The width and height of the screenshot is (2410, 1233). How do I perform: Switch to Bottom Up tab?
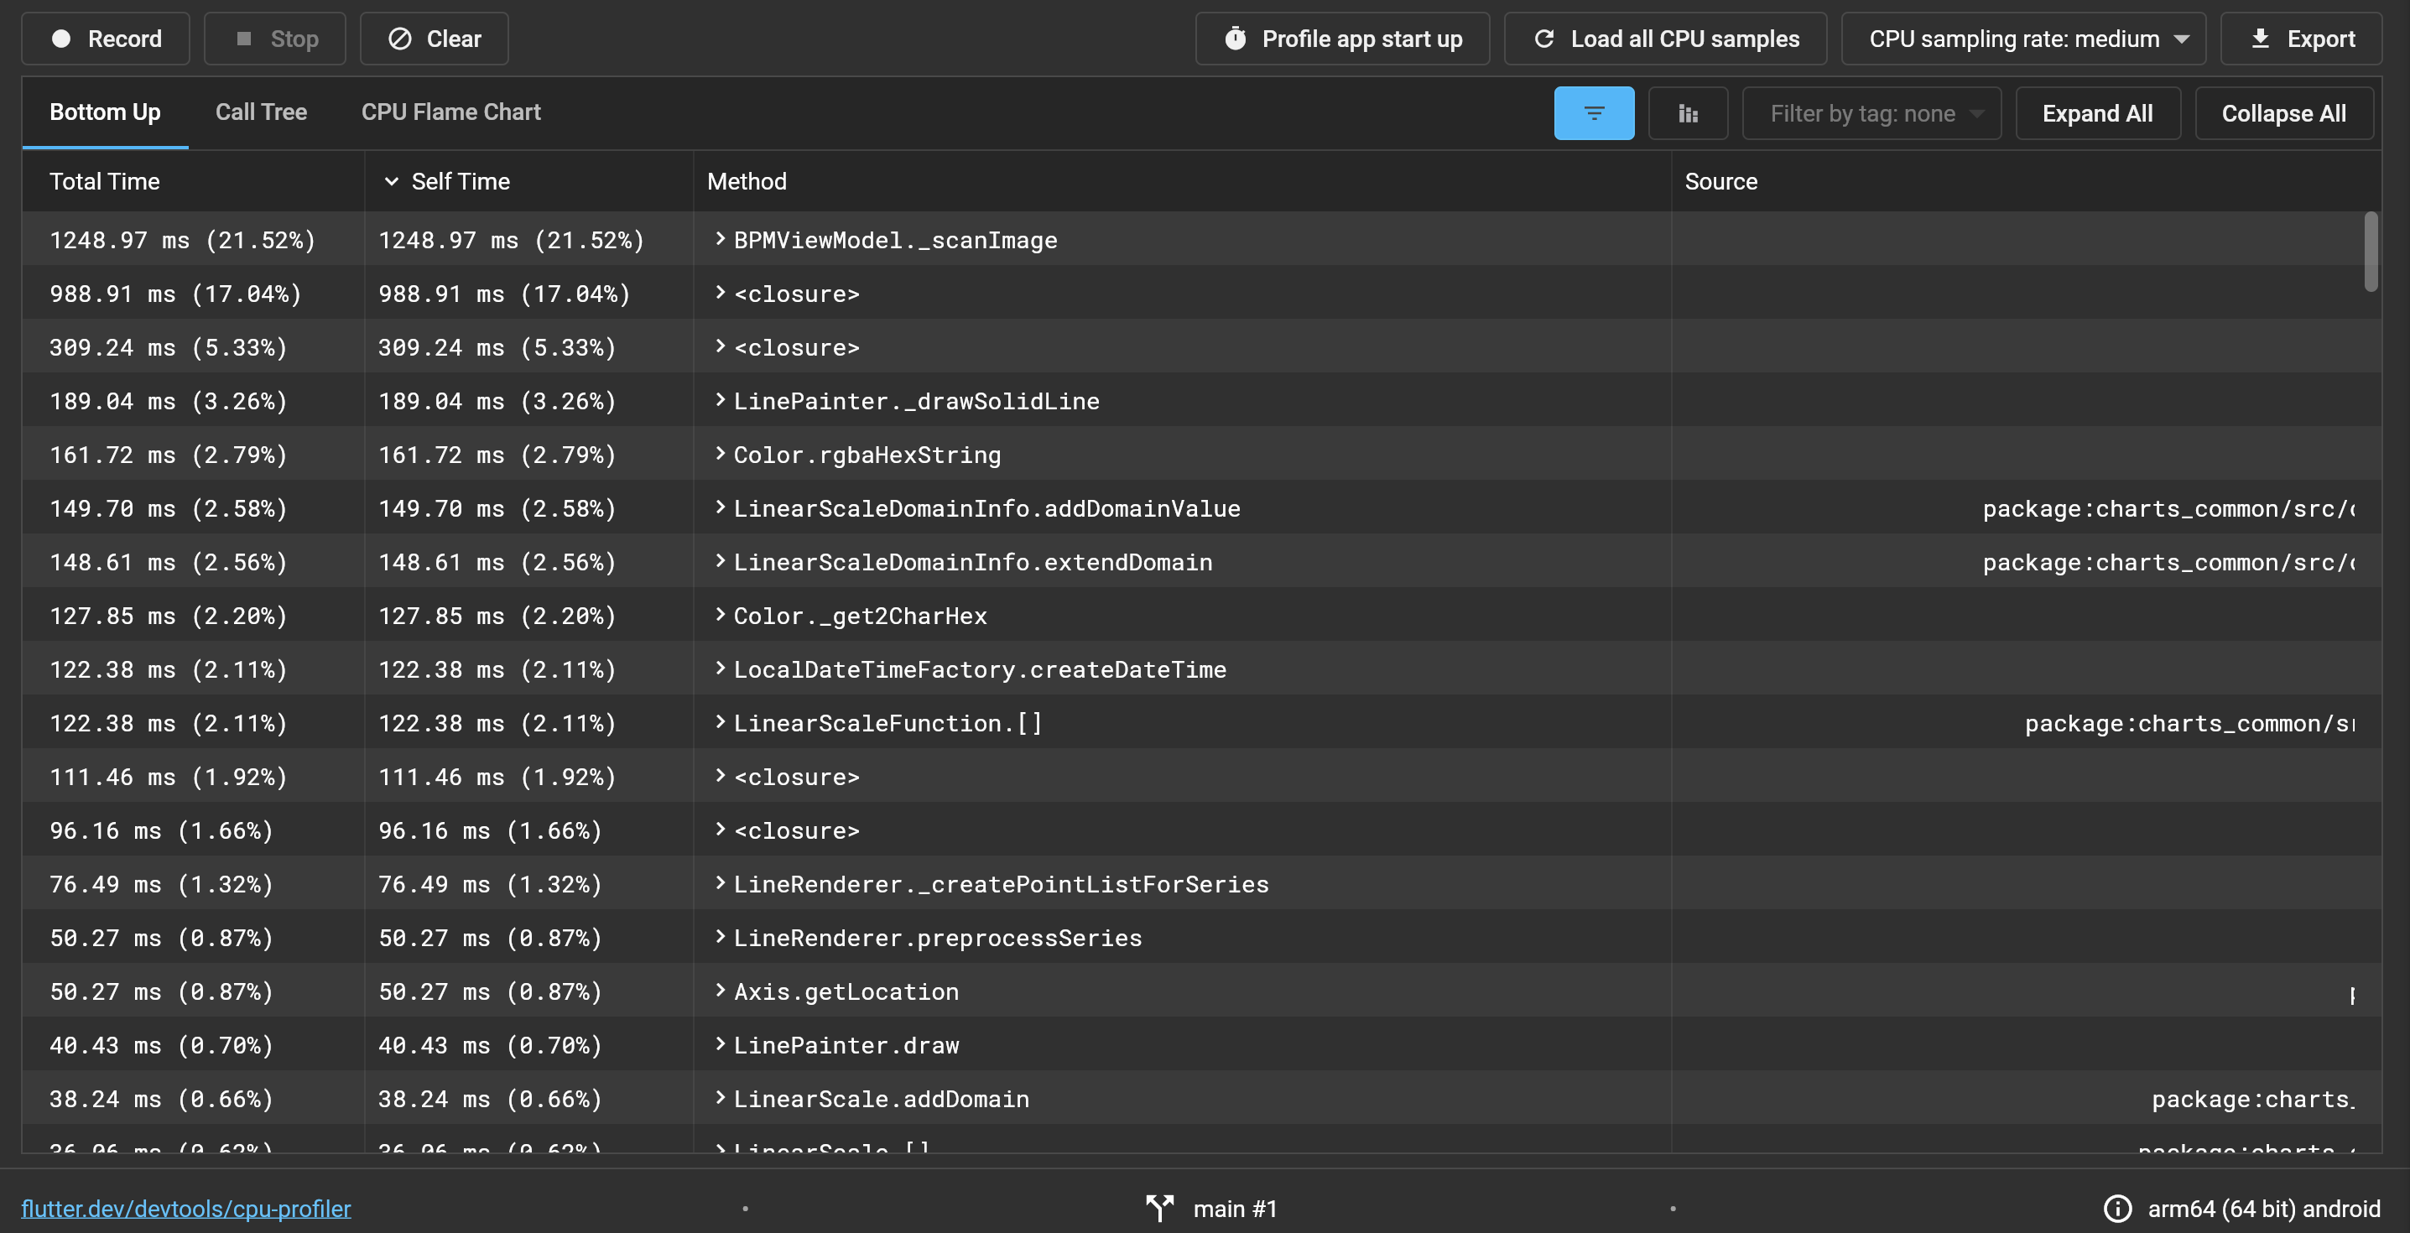[105, 112]
